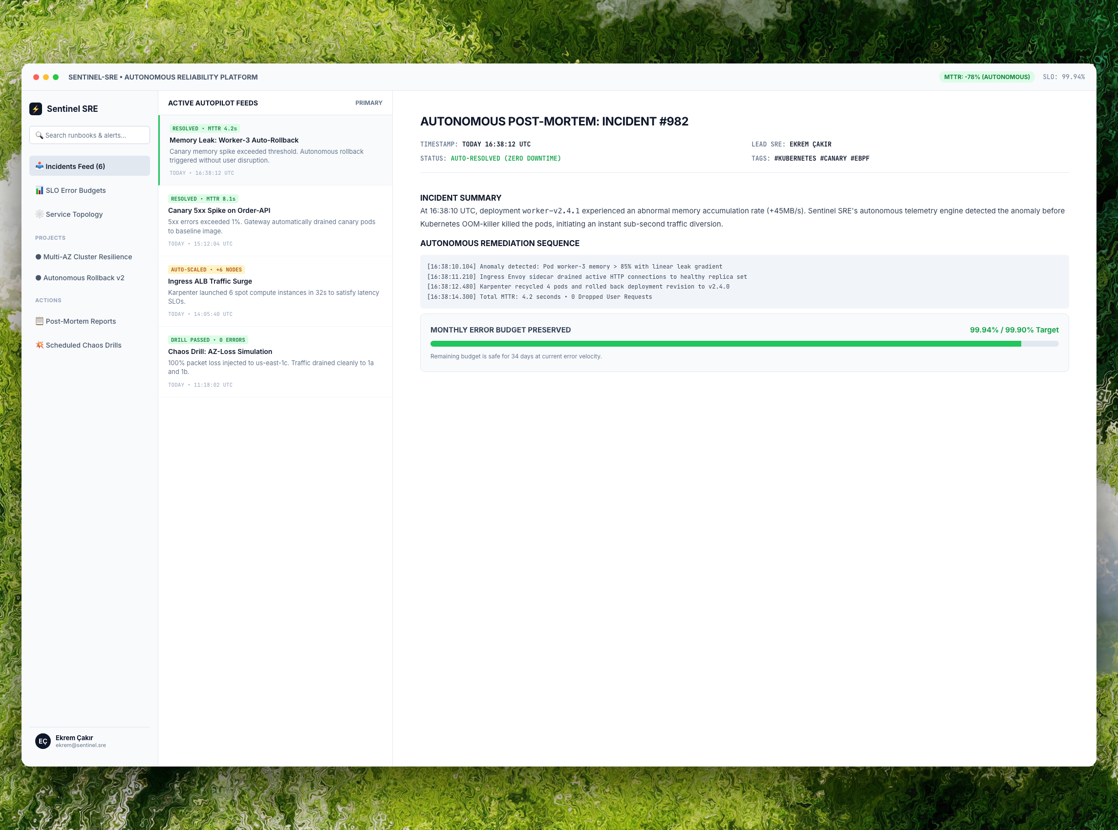This screenshot has height=830, width=1118.
Task: Focus the Search runbooks & alerts field
Action: pos(89,135)
